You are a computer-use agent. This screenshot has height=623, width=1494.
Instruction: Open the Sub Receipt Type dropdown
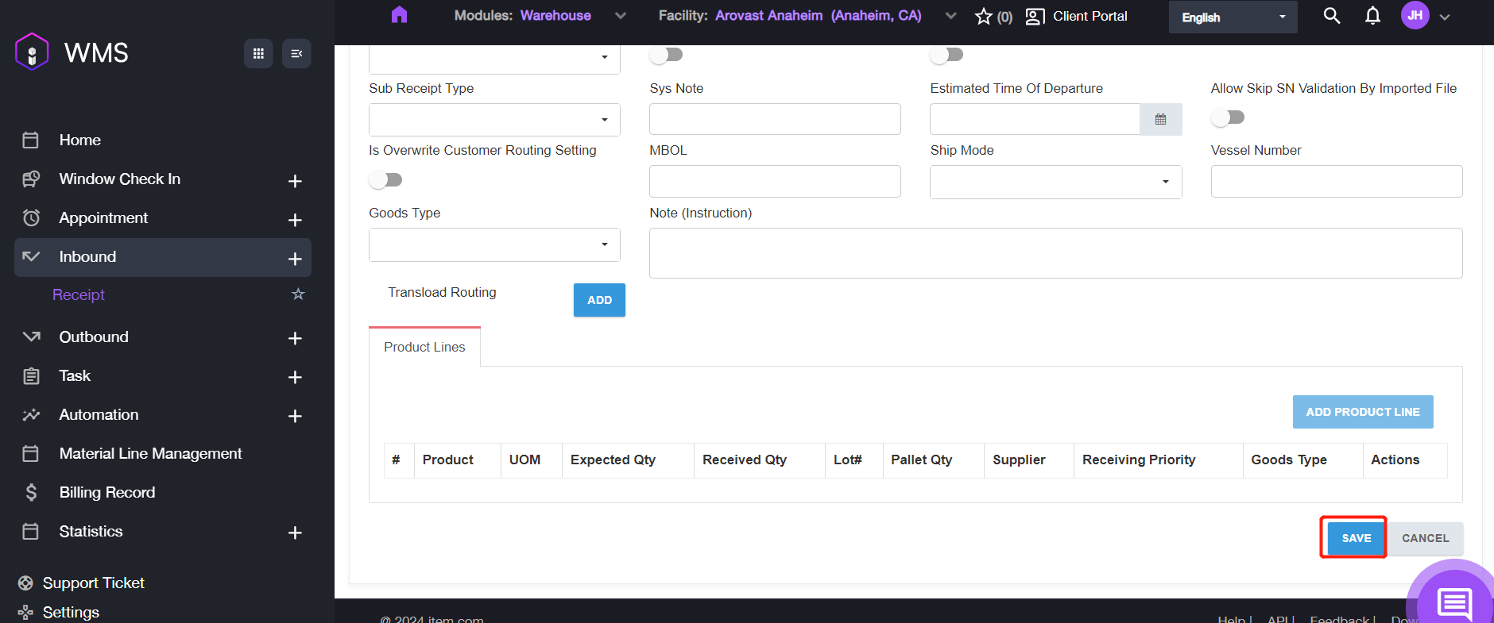point(493,120)
